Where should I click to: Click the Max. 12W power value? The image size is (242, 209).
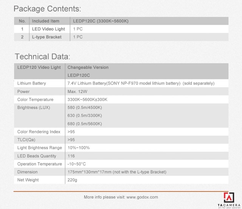click(78, 91)
